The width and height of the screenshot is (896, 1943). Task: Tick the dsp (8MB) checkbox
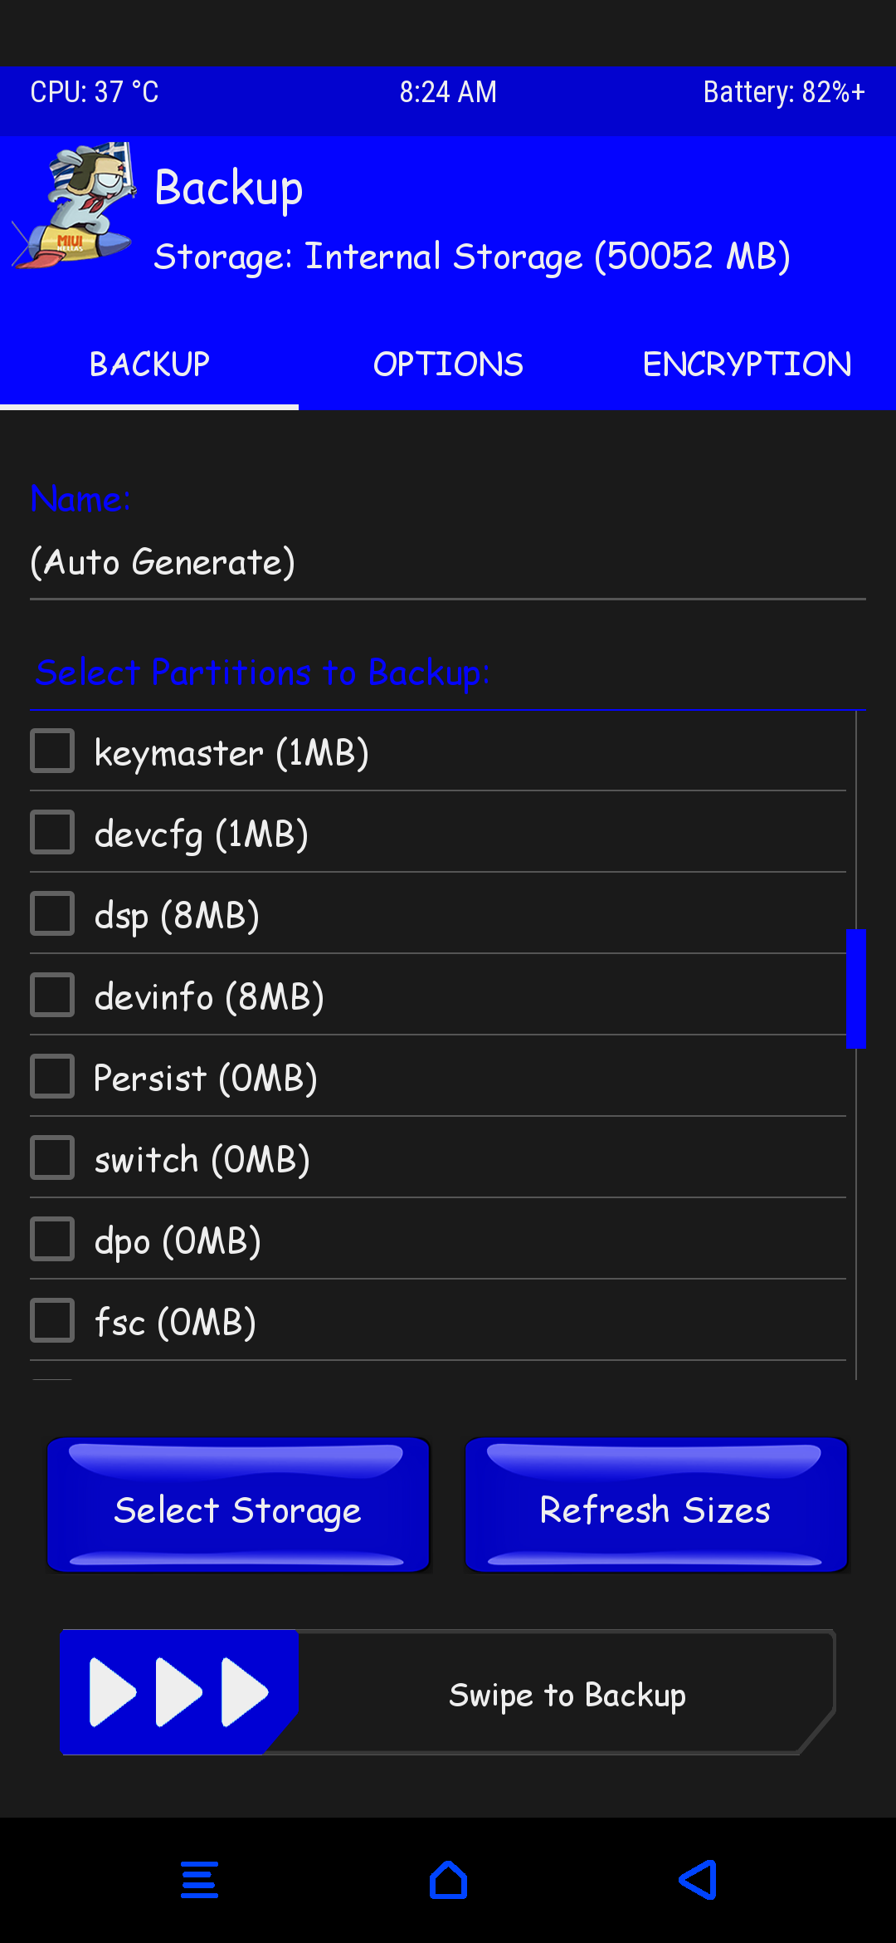(52, 914)
